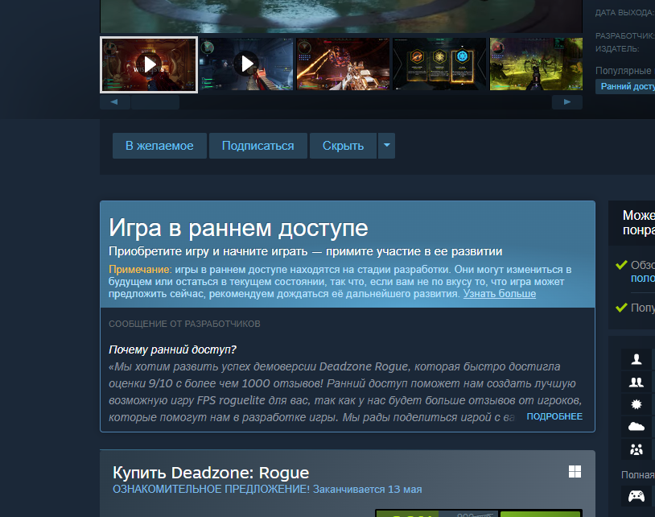Open the 'Узнать больше' link

500,294
